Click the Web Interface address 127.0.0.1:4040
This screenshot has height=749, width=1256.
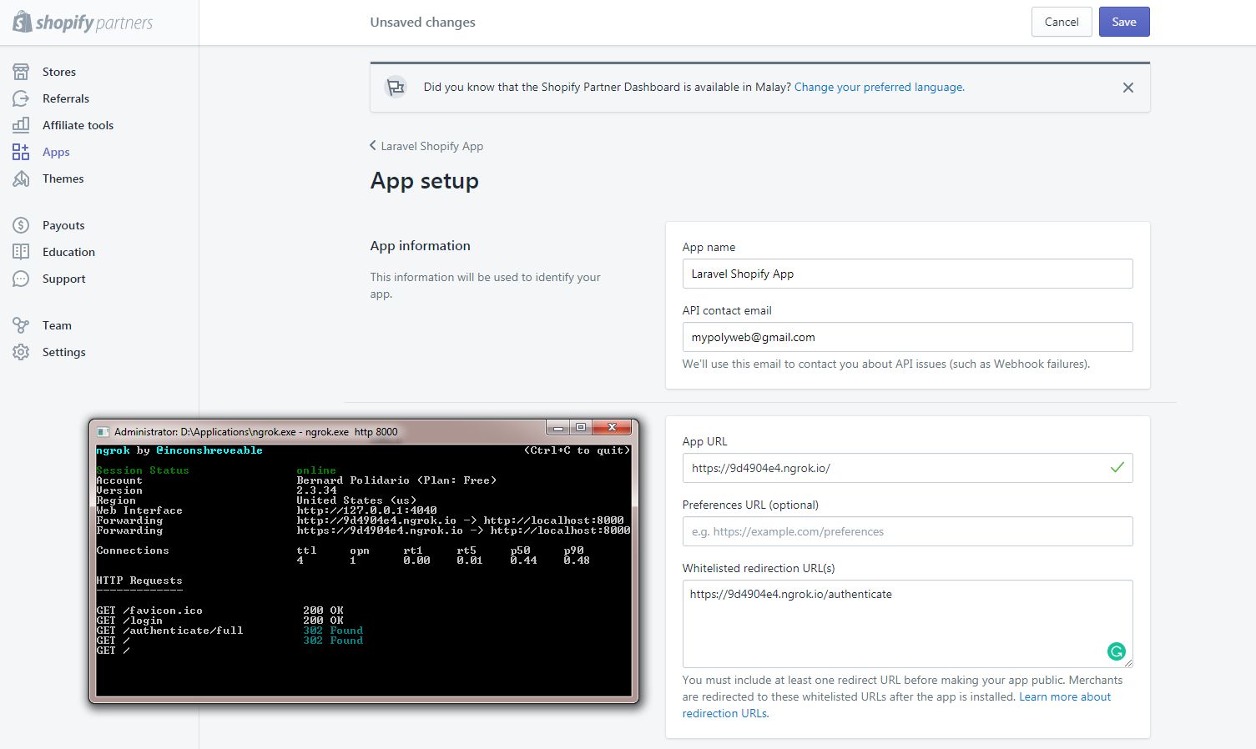pos(366,510)
